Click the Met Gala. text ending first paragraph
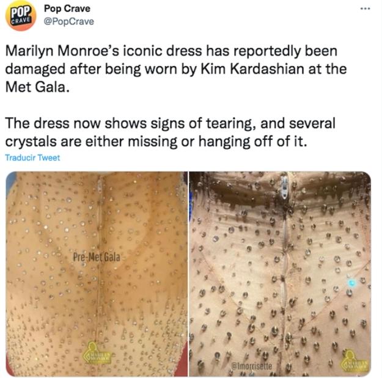The image size is (382, 378). point(37,87)
